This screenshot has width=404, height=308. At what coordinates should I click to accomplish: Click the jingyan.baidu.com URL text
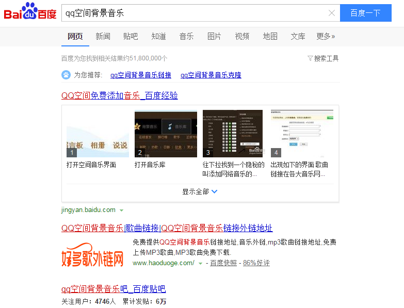click(x=88, y=210)
